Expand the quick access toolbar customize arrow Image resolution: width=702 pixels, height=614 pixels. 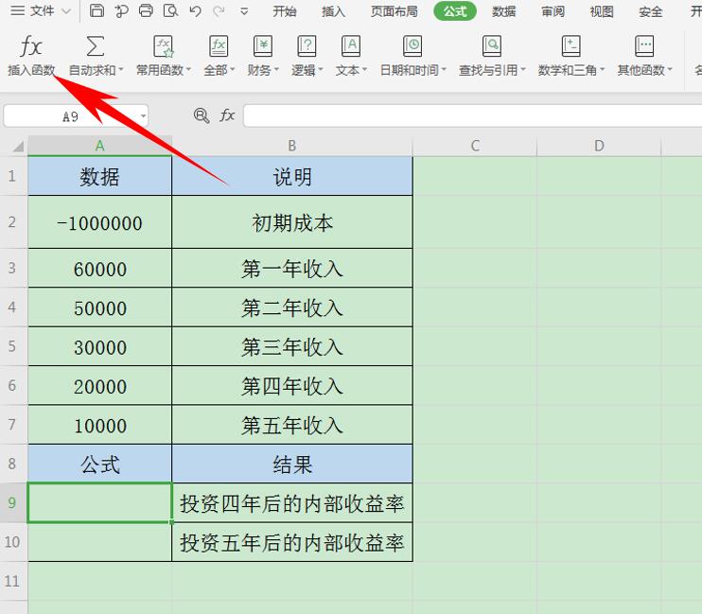pyautogui.click(x=244, y=11)
